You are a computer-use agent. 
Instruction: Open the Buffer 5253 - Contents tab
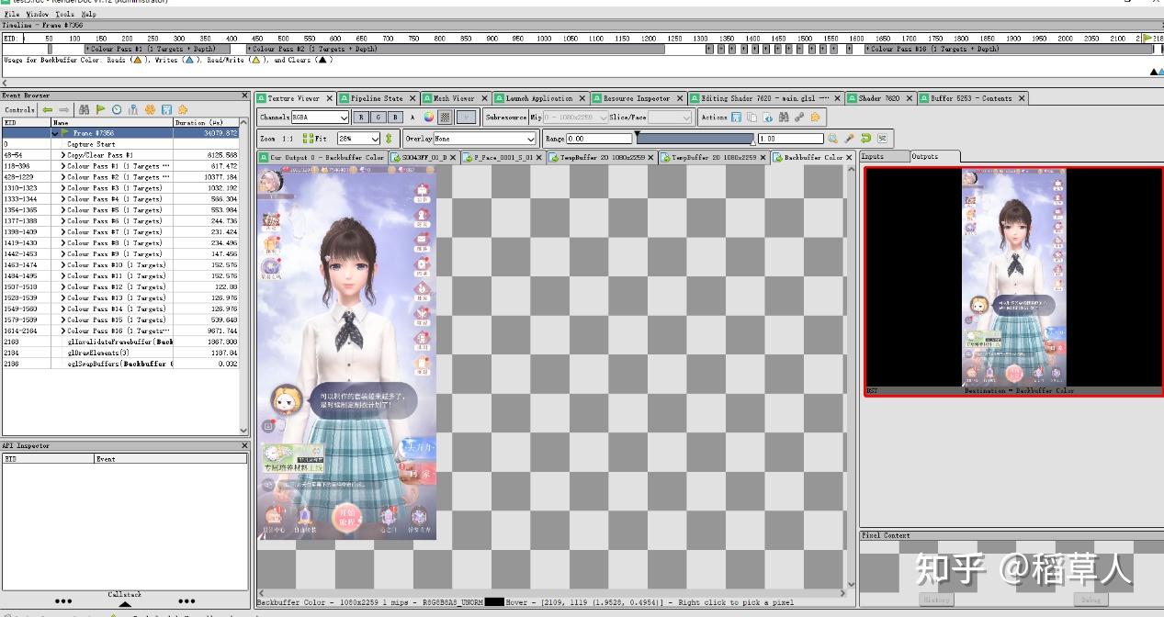coord(971,98)
